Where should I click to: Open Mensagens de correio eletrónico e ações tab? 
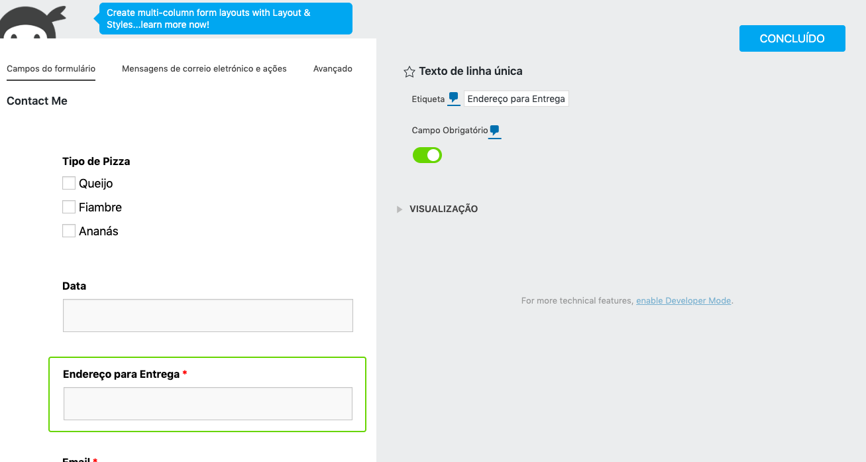coord(204,69)
